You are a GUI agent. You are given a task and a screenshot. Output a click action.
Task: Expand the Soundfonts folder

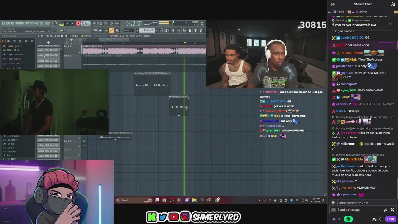12,140
